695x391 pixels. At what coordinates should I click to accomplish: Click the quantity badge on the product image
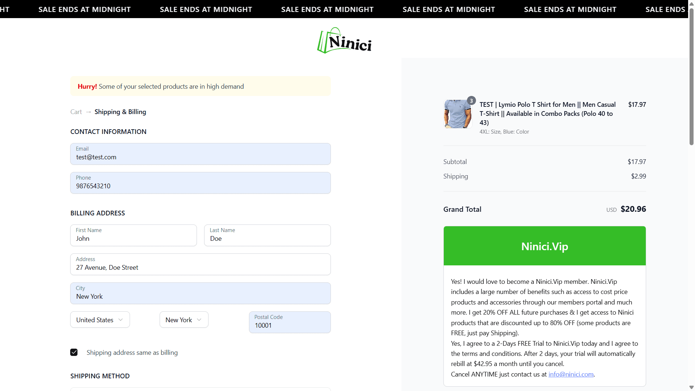472,100
